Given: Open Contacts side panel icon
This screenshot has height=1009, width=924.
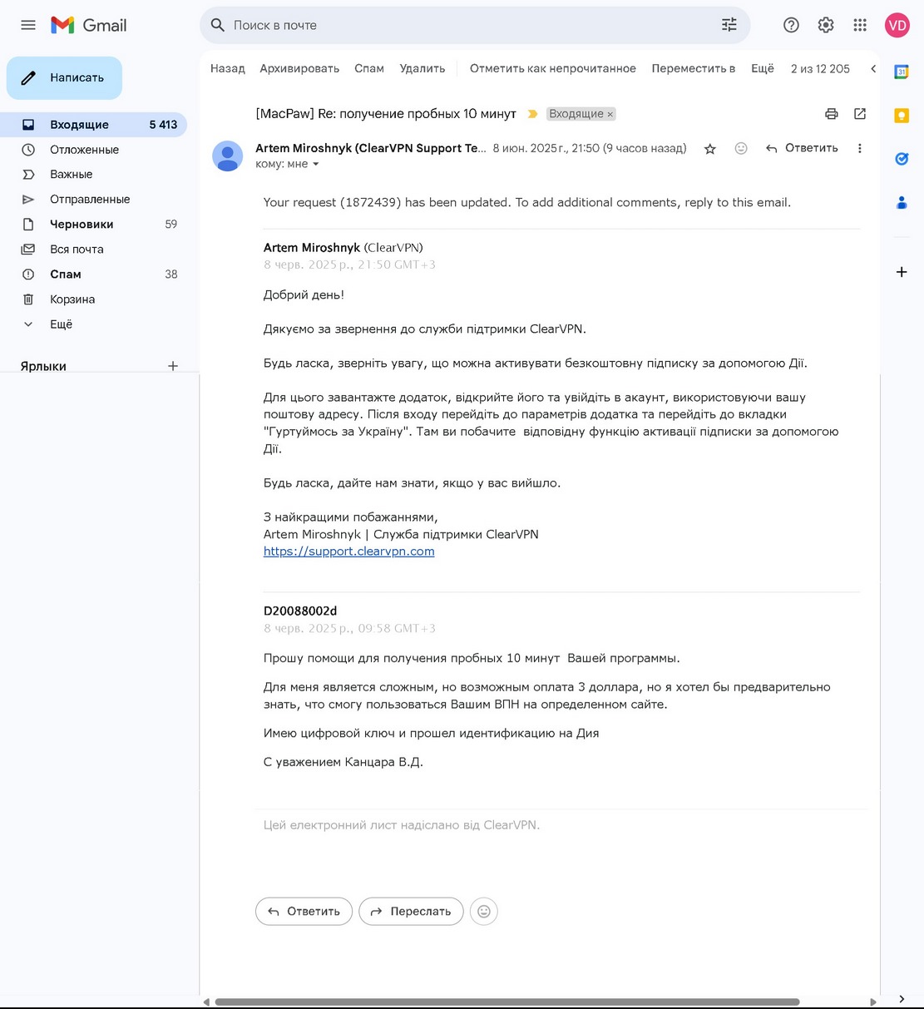Looking at the screenshot, I should tap(902, 202).
